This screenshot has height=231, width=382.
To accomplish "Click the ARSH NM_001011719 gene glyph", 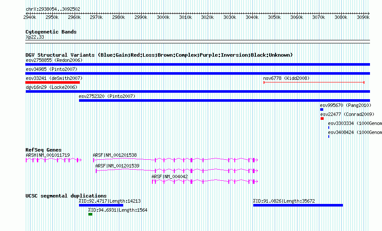I will point(54,160).
